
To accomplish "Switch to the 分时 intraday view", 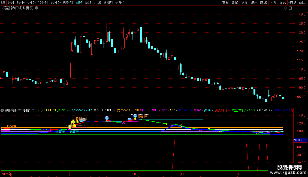I will 11,3.
